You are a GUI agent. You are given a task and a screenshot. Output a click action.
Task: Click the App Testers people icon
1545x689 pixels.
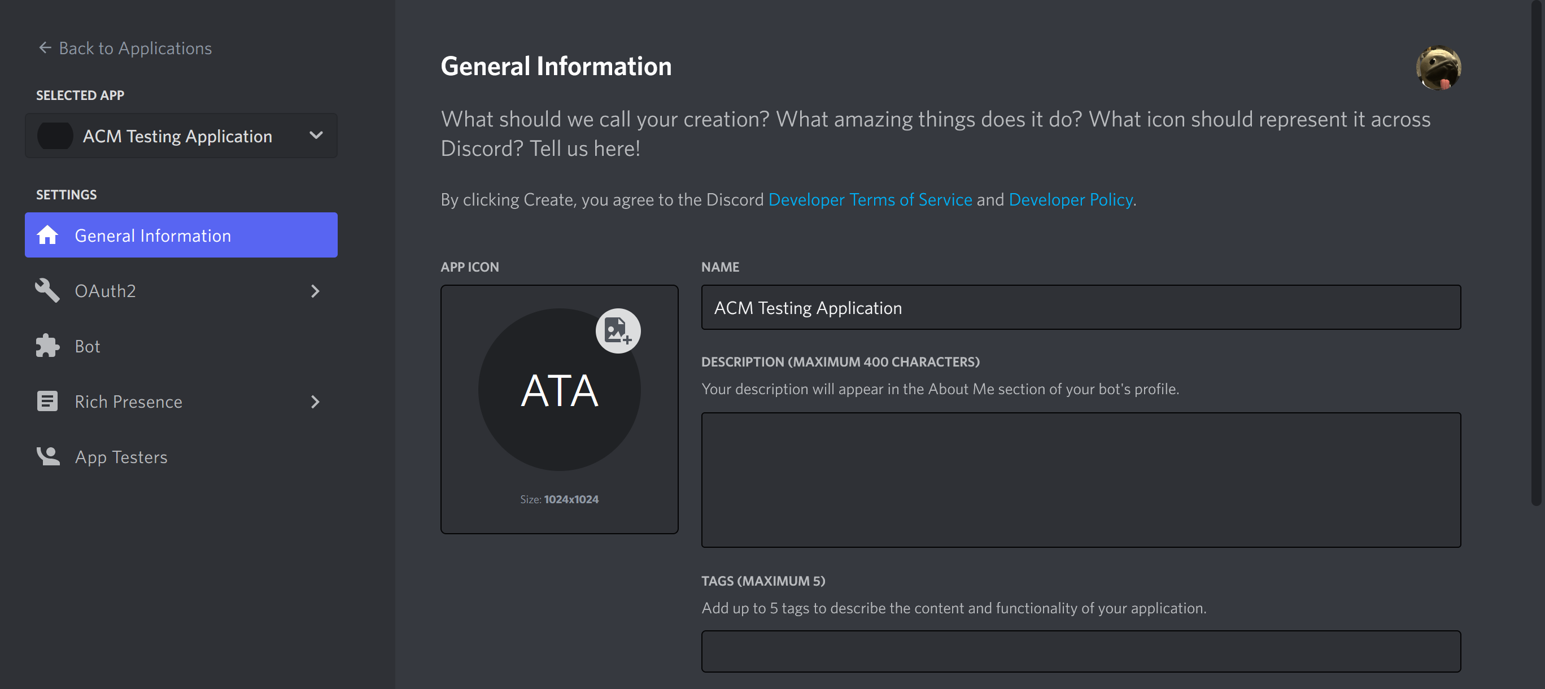click(47, 457)
